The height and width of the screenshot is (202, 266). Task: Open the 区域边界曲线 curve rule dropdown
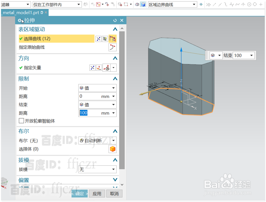point(173,5)
